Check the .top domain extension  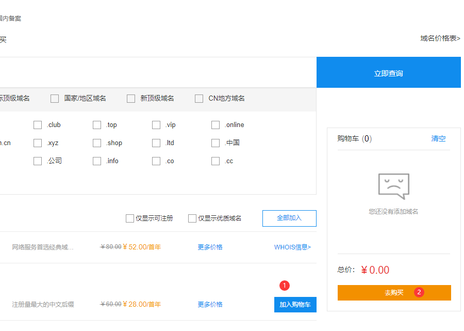click(96, 124)
